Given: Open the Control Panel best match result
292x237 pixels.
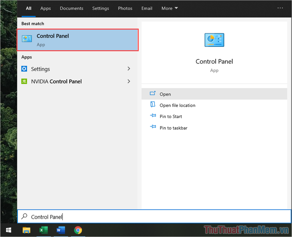Looking at the screenshot, I should tap(78, 40).
